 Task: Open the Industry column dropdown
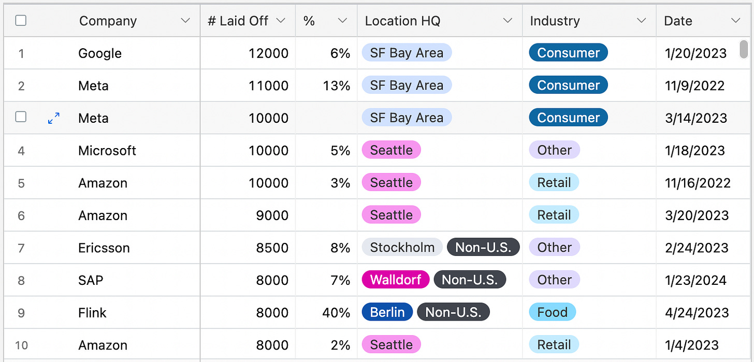641,21
